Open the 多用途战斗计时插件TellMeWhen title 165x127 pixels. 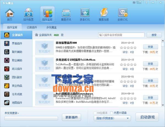click(76, 60)
